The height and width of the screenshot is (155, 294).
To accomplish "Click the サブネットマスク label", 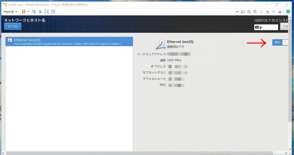I will point(154,73).
